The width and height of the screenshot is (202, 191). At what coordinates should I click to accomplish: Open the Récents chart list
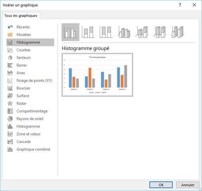[23, 27]
